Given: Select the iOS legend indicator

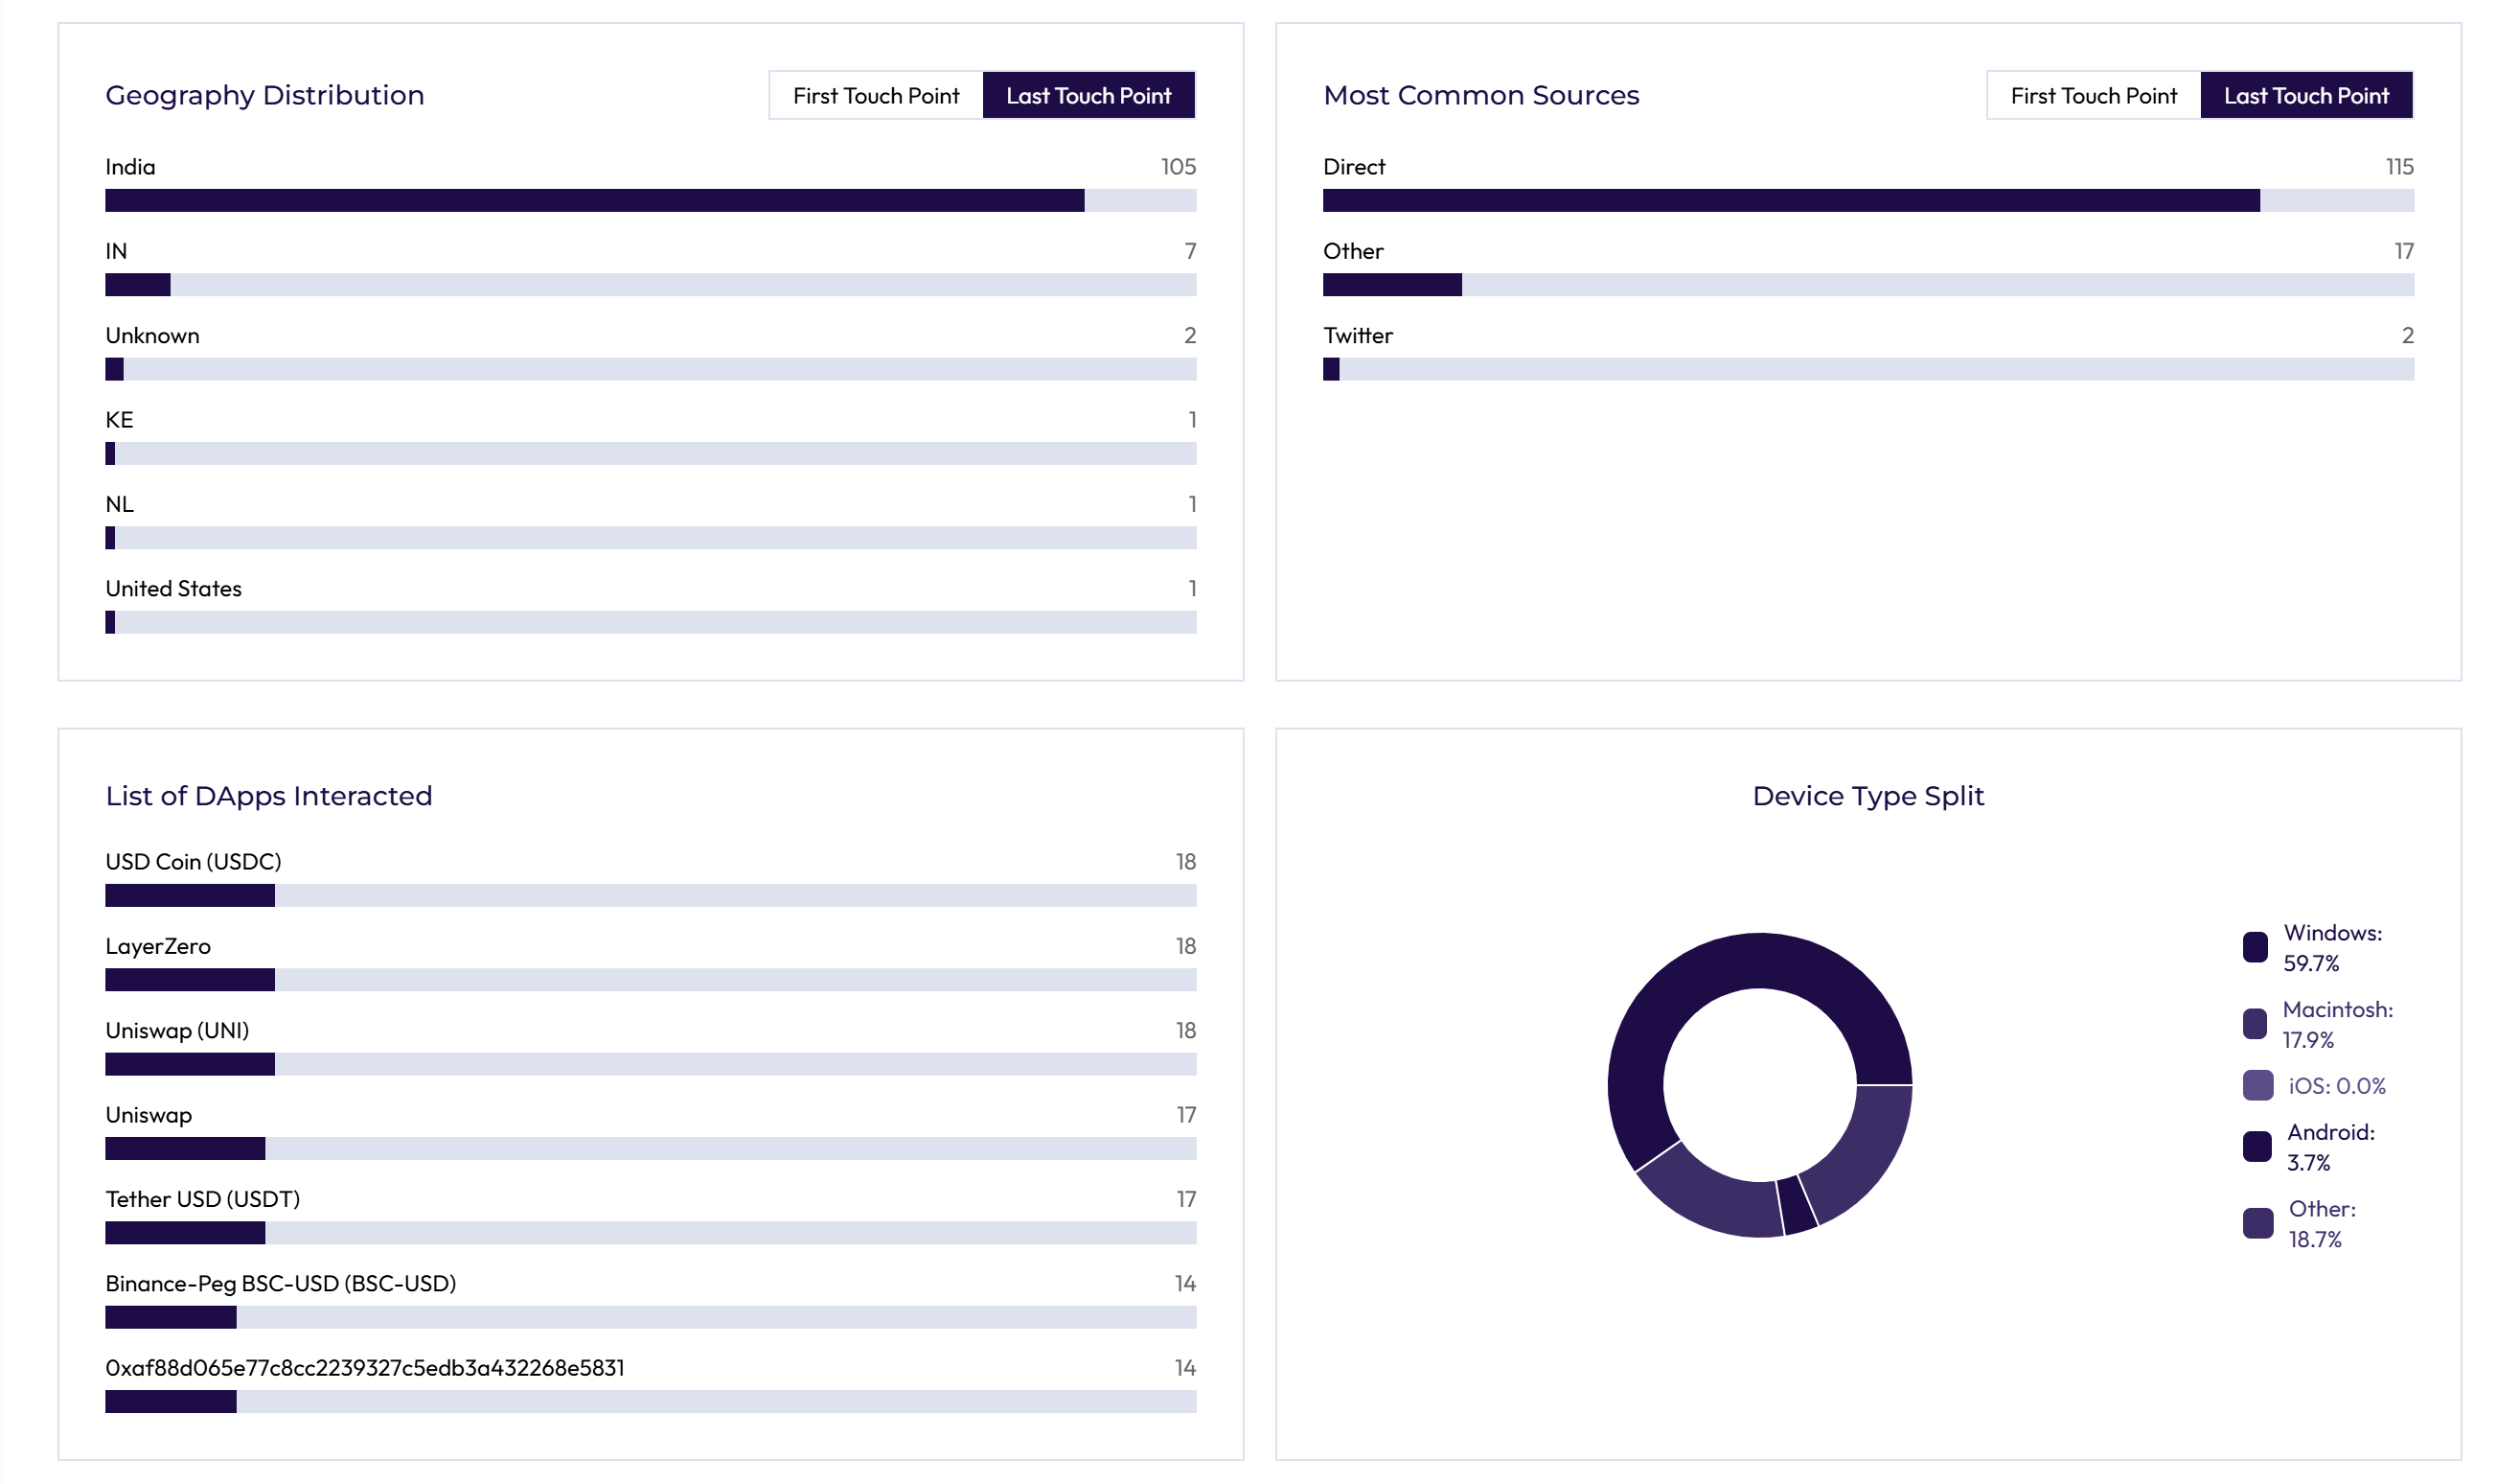Looking at the screenshot, I should [2257, 1086].
